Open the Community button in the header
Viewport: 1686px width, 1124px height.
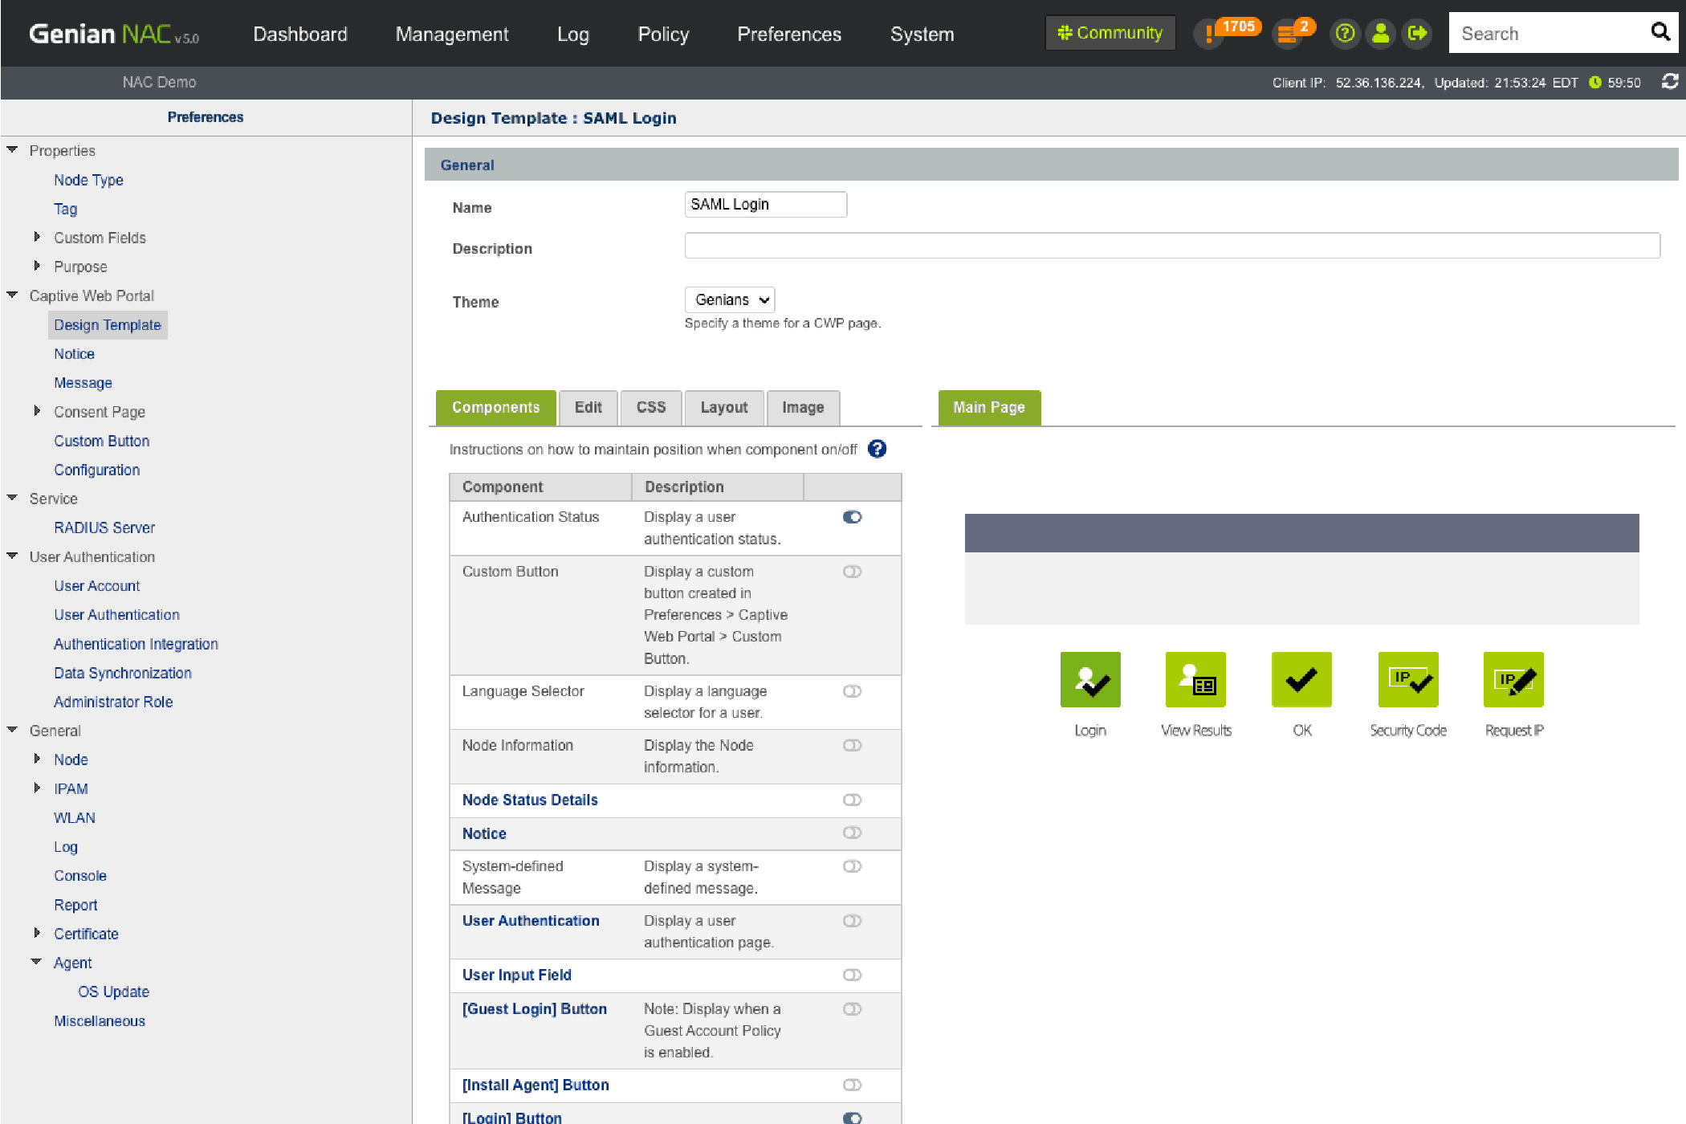pyautogui.click(x=1110, y=34)
